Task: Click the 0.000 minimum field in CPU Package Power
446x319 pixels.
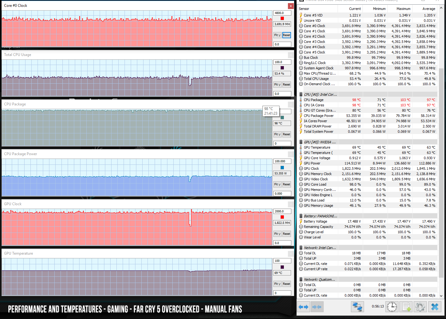Action: click(x=282, y=193)
